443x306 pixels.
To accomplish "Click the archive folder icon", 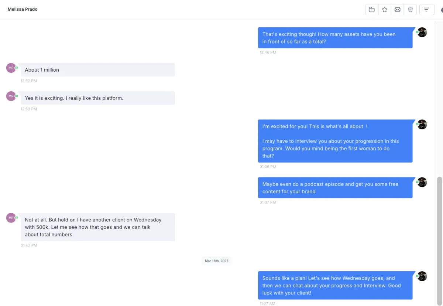I will click(x=372, y=10).
